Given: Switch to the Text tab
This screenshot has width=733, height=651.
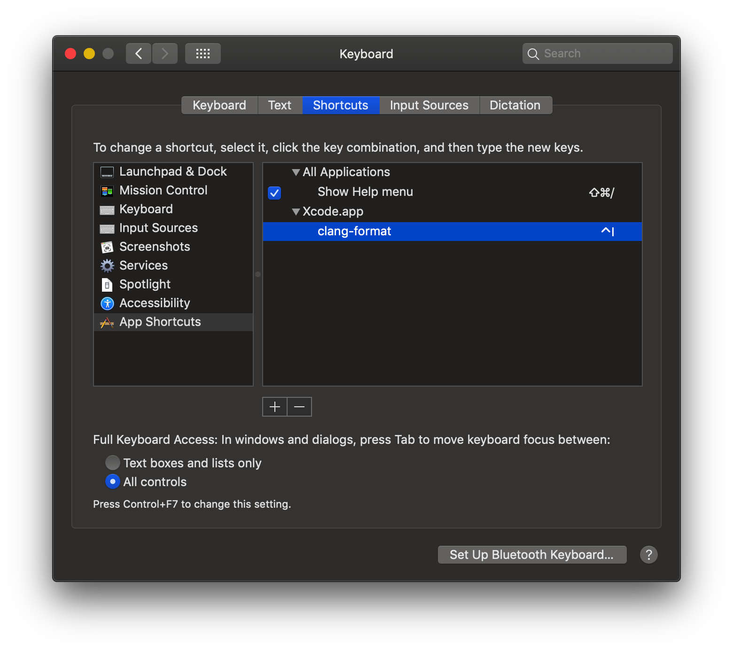Looking at the screenshot, I should click(280, 105).
